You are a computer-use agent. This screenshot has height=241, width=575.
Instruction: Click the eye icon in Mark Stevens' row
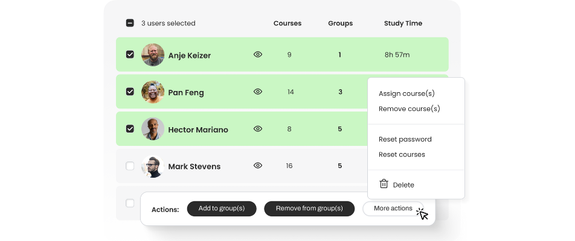coord(258,165)
